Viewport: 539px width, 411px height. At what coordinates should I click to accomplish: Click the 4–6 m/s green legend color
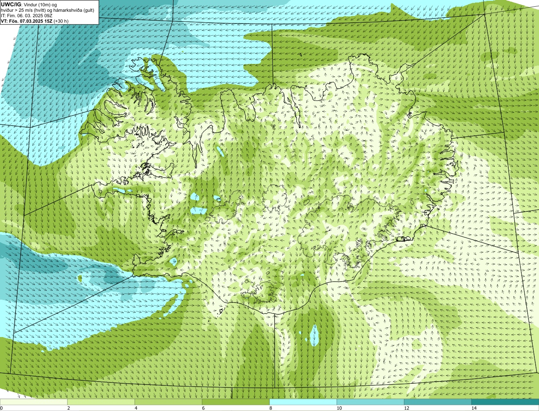coord(168,402)
